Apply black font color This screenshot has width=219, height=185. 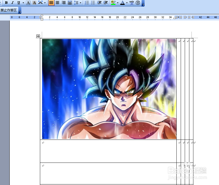coord(122,2)
